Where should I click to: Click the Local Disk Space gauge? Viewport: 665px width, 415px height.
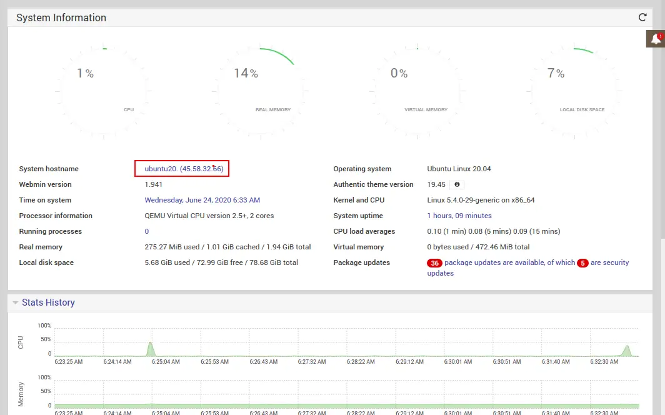[574, 91]
